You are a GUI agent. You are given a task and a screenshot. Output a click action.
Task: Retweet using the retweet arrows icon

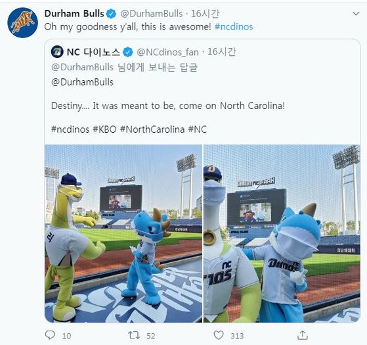tap(134, 335)
